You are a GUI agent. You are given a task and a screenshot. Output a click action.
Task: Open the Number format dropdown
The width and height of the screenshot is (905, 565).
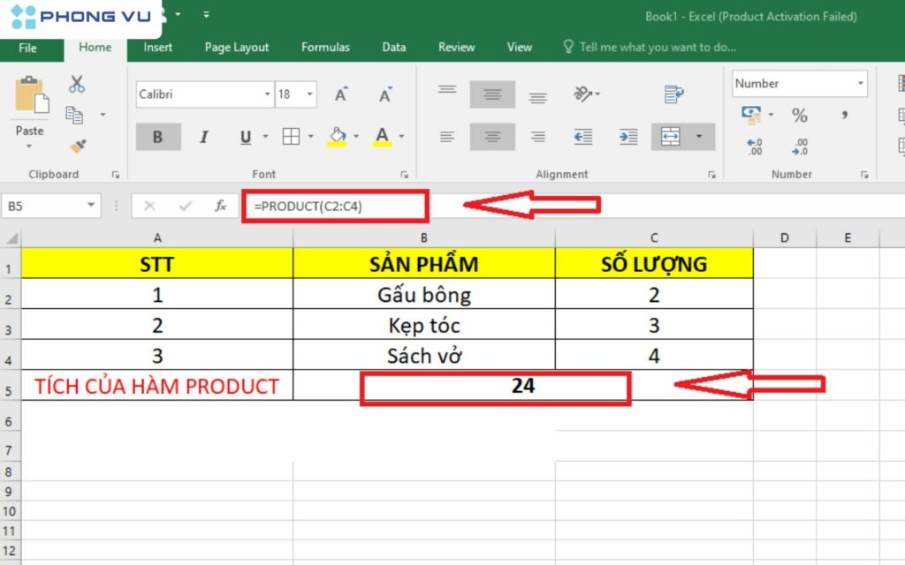860,83
